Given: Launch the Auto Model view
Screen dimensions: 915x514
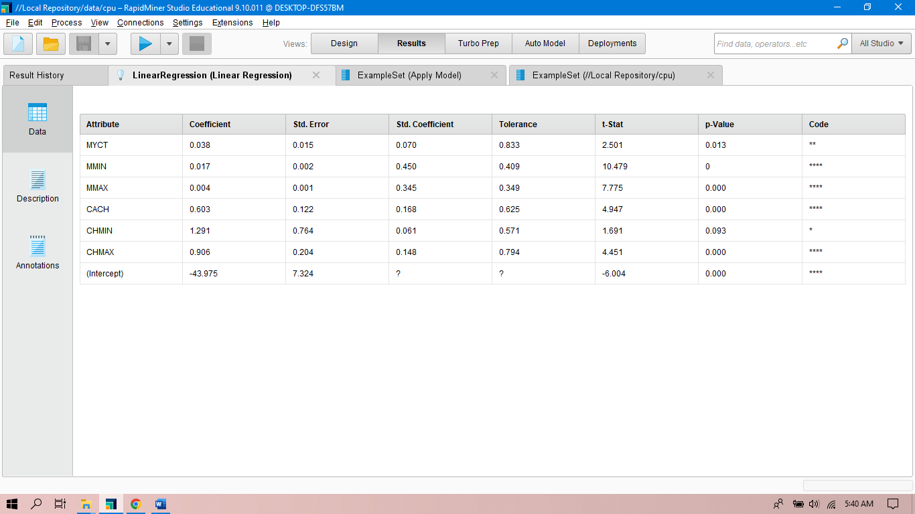Looking at the screenshot, I should [545, 43].
